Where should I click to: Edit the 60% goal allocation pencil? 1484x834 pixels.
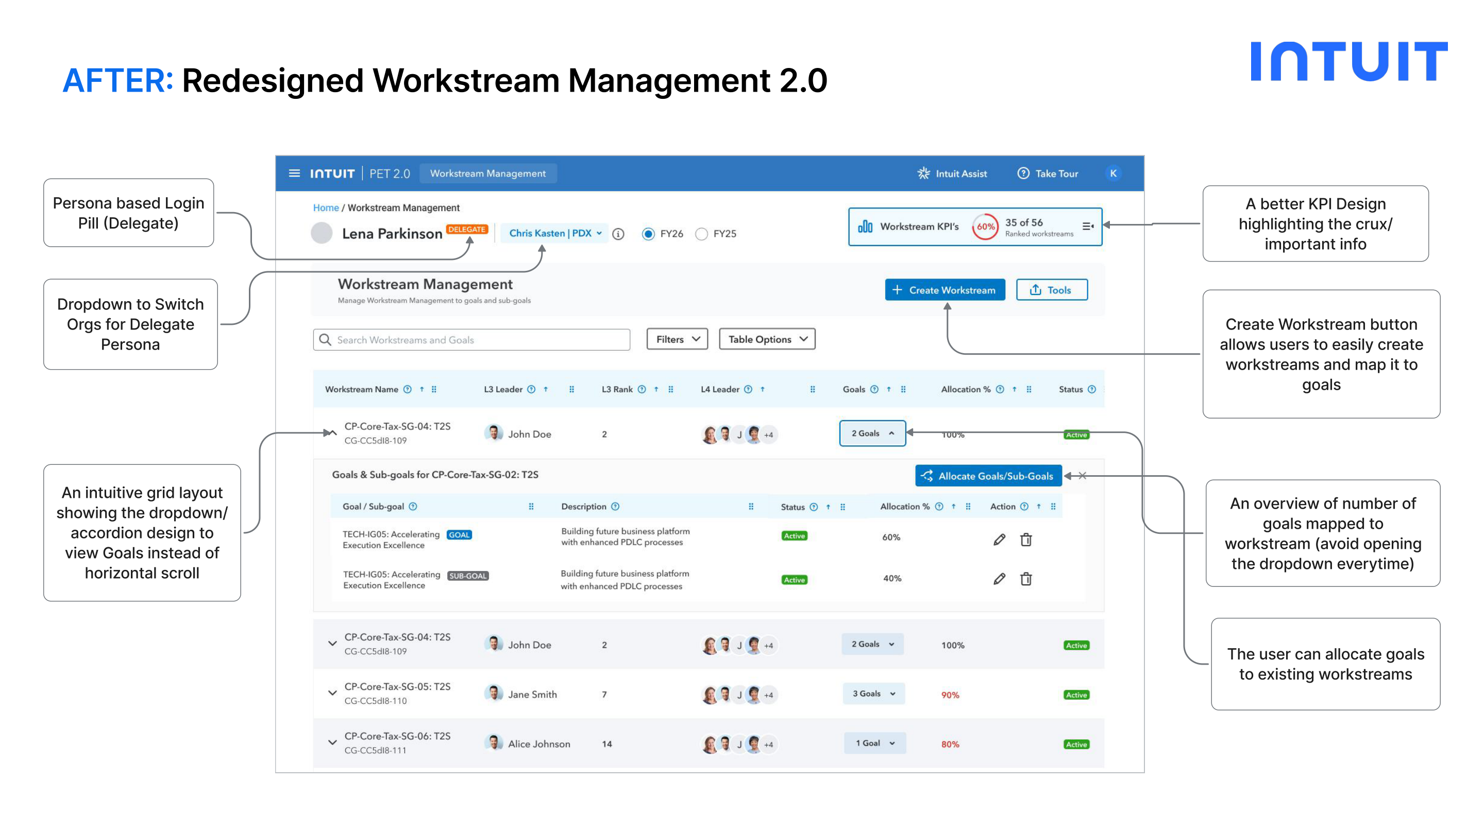coord(1000,540)
